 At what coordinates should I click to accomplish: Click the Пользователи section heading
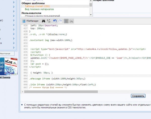[32, 13]
